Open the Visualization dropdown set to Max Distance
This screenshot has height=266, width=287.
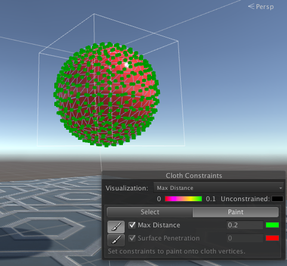(218, 188)
